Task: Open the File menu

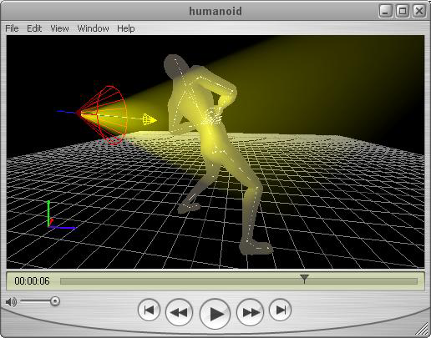Action: coord(12,28)
